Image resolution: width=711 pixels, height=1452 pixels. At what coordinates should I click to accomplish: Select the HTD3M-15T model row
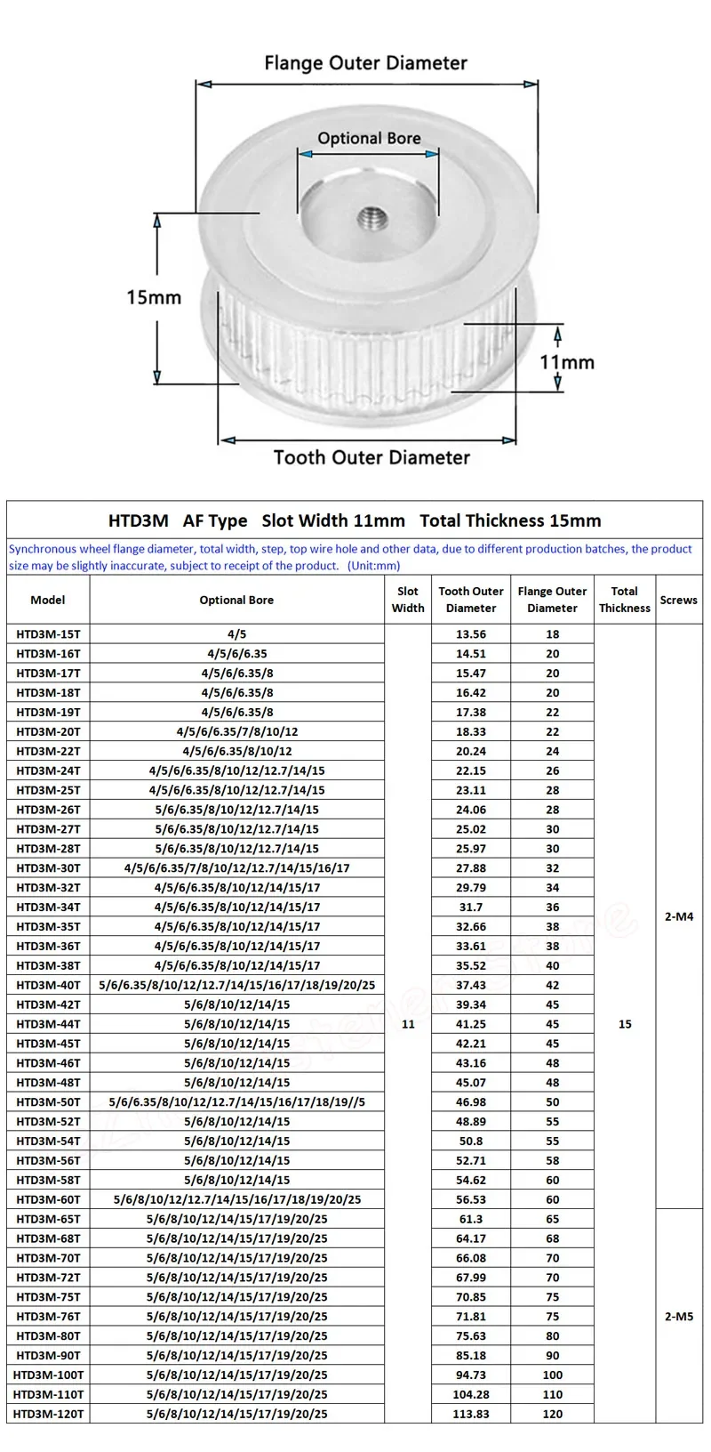coord(355,634)
